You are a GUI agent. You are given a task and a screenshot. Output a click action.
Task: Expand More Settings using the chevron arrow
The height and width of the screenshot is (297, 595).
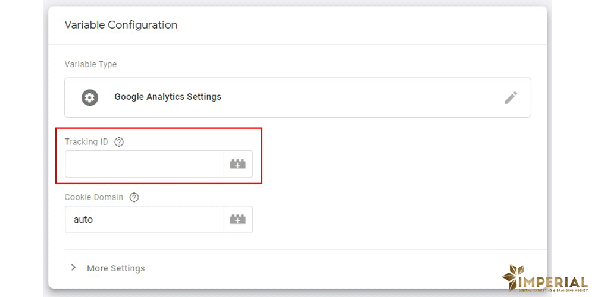tap(73, 268)
